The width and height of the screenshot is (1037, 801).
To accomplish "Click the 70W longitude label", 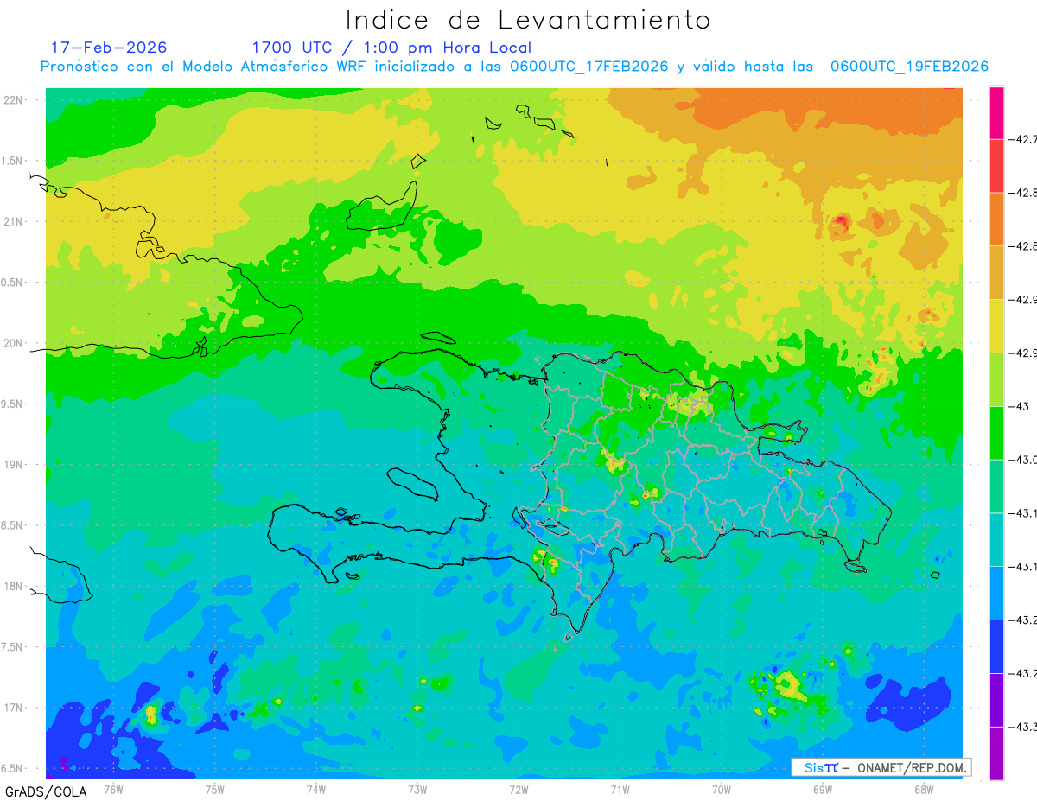I will coord(721,789).
